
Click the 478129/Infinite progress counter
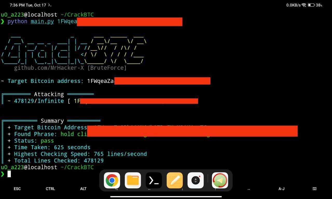point(39,101)
